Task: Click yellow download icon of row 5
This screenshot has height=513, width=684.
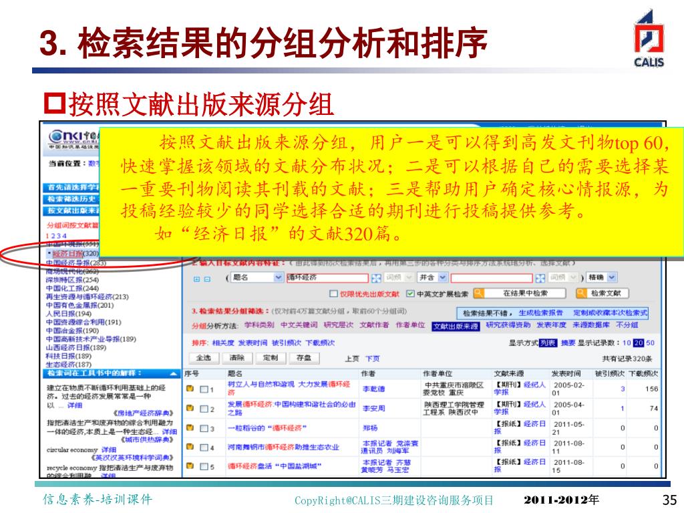Action: tap(190, 466)
